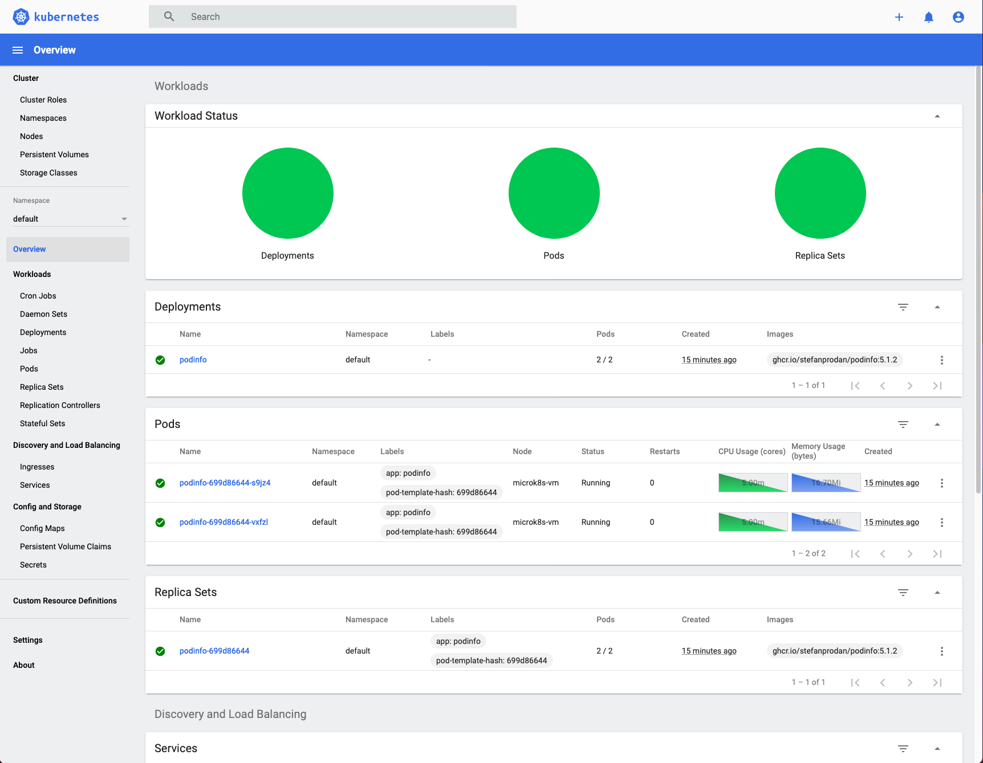Toggle the sidebar with hamburger icon

point(17,50)
